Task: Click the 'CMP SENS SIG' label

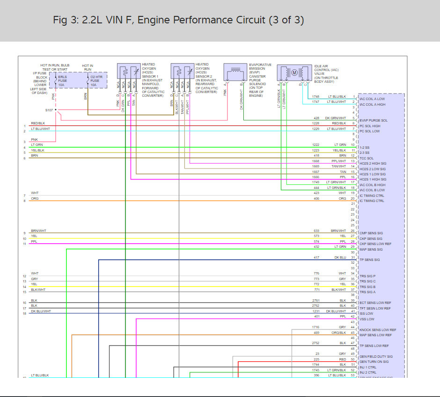Action: click(371, 233)
